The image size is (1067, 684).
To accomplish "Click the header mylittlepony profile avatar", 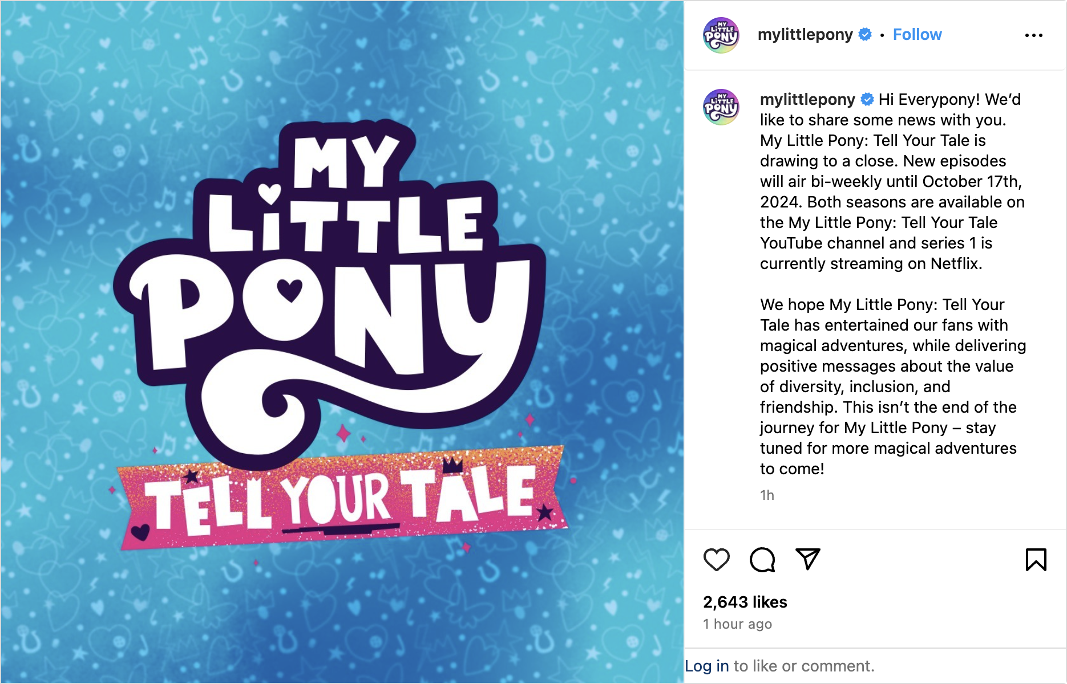I will 721,35.
